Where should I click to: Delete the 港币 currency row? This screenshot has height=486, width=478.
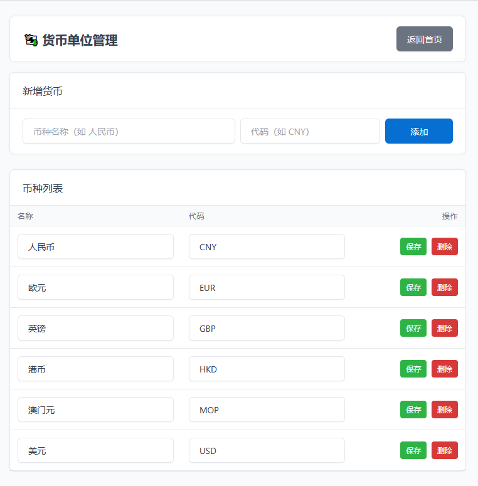click(x=444, y=369)
